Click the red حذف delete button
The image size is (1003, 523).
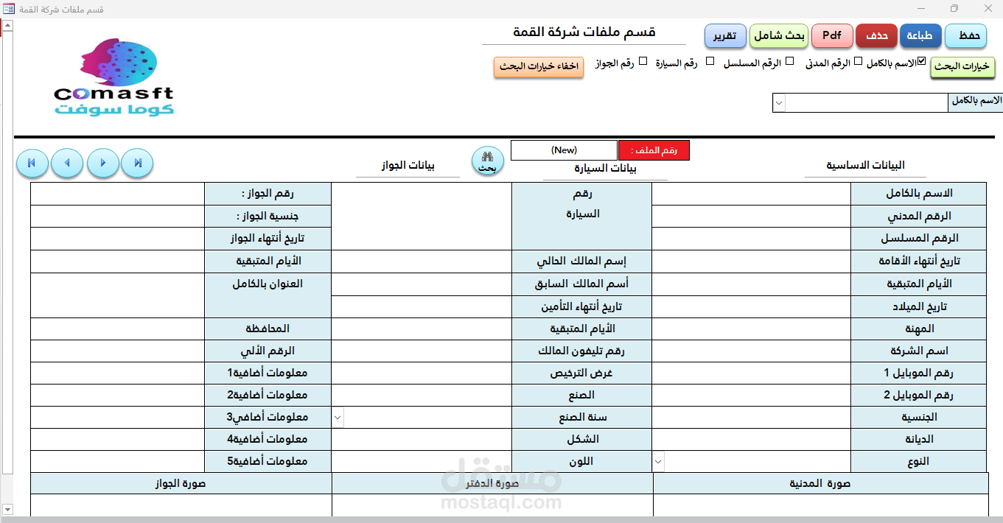(877, 35)
